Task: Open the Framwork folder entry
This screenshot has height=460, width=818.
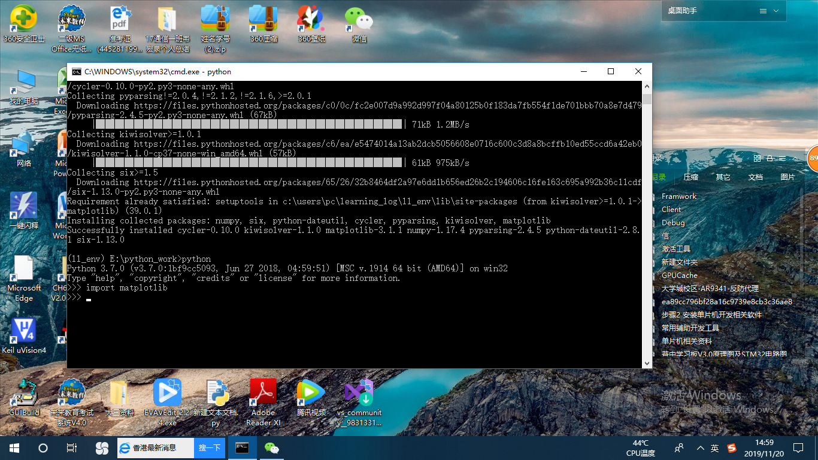Action: point(679,196)
